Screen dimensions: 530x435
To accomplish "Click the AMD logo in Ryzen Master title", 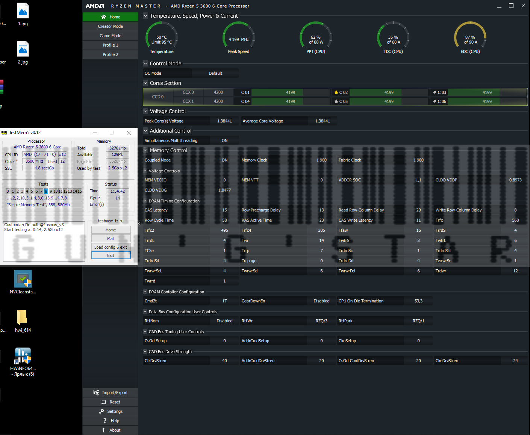I will point(95,6).
